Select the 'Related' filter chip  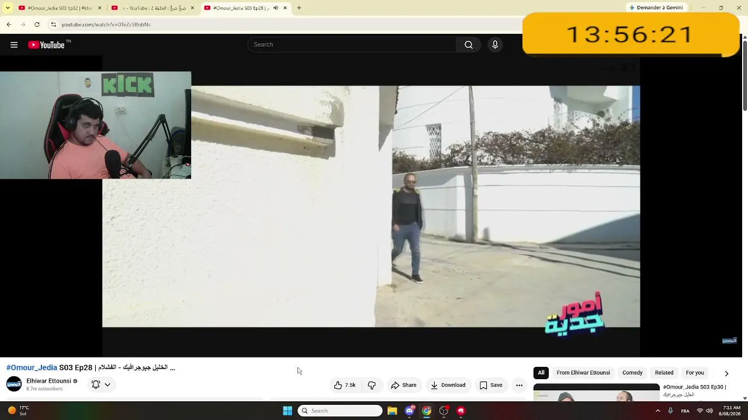664,373
